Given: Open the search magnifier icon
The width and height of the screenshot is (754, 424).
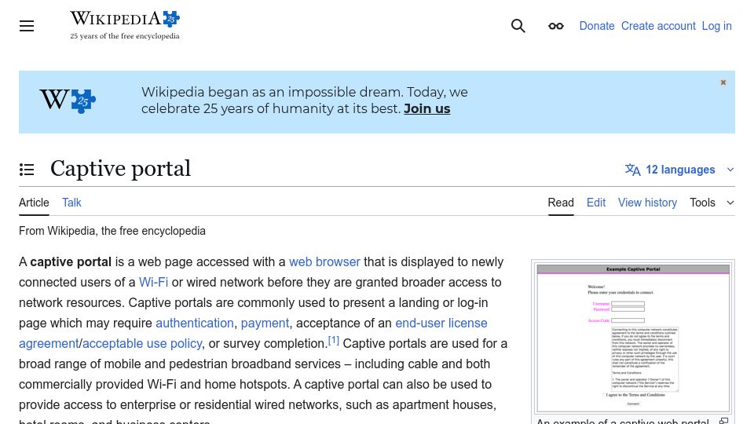Looking at the screenshot, I should tap(518, 26).
